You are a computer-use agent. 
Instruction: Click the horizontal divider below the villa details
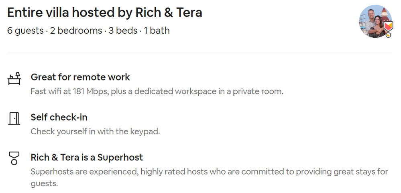pos(199,52)
